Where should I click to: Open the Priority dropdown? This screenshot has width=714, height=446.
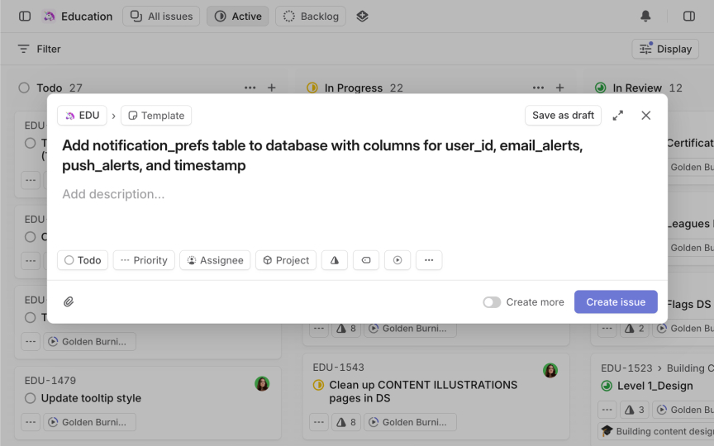pyautogui.click(x=144, y=260)
